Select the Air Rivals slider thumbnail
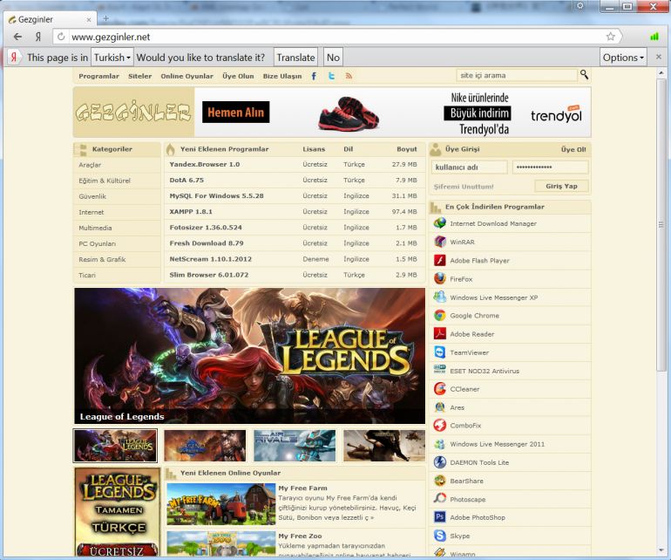 point(295,446)
